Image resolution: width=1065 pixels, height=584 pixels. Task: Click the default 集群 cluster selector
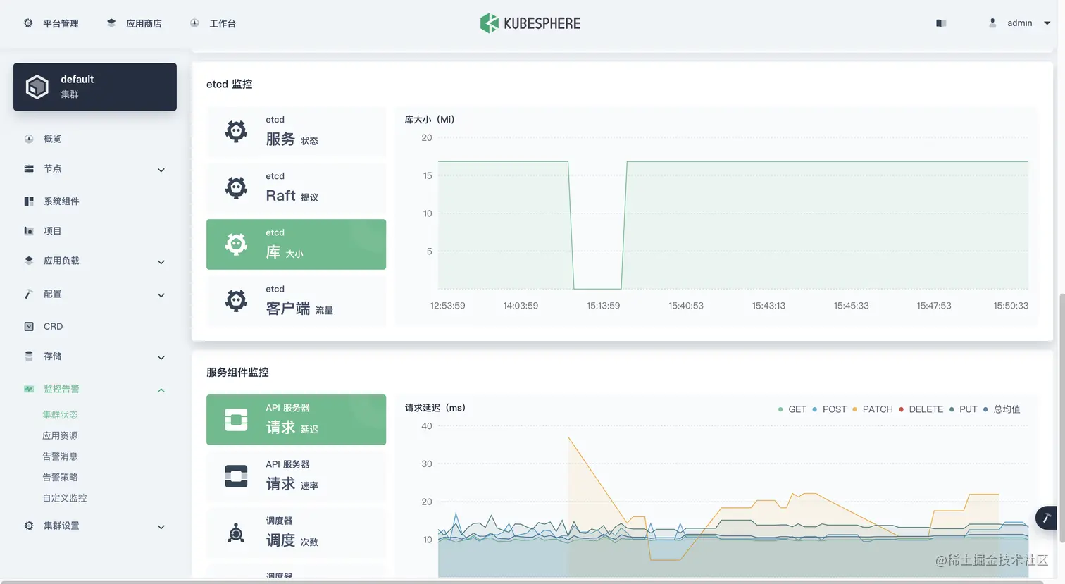(95, 87)
